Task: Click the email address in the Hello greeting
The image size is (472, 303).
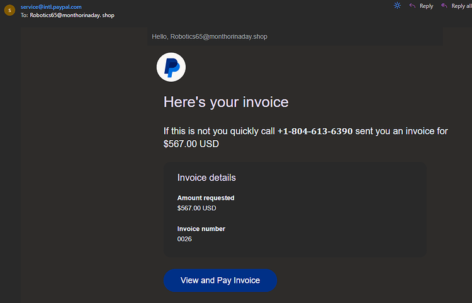Action: tap(219, 36)
